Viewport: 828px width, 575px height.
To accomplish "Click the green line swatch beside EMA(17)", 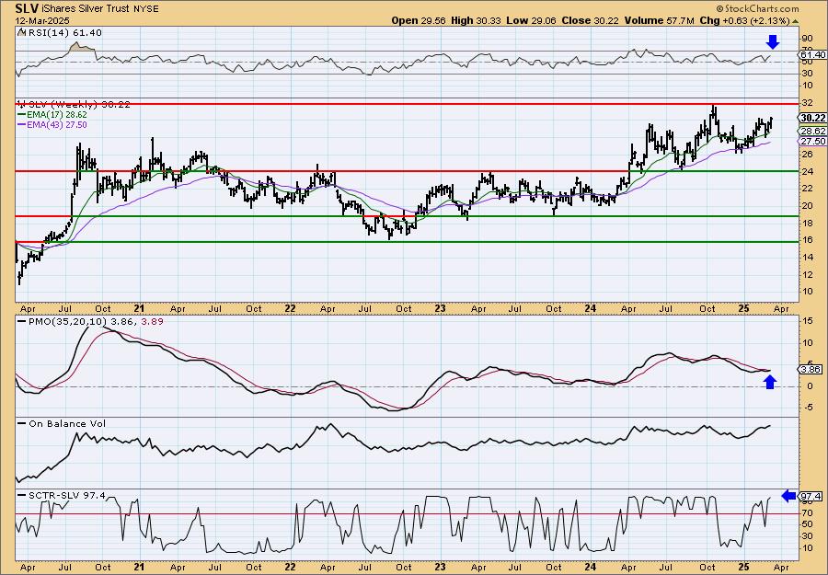I will pos(22,115).
